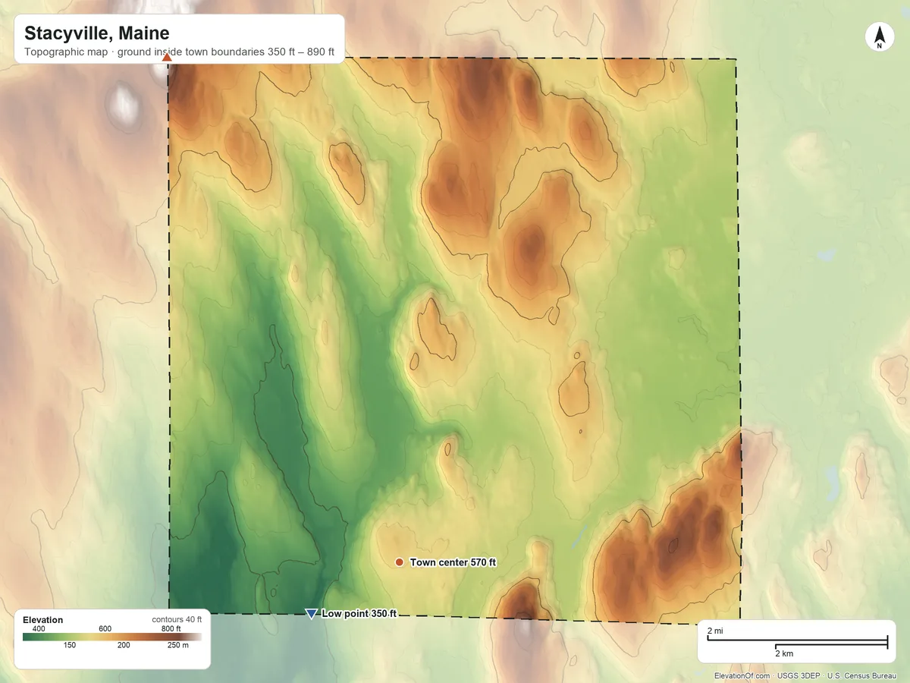Click the blue low point triangle marker

tap(310, 614)
